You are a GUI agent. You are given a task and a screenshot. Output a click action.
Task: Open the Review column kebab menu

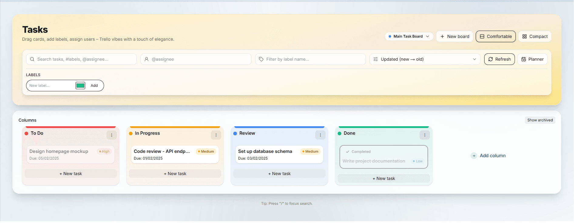(x=320, y=135)
